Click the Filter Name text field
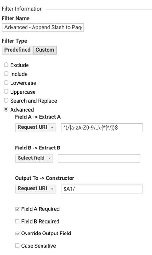The height and width of the screenshot is (255, 152). tap(43, 28)
